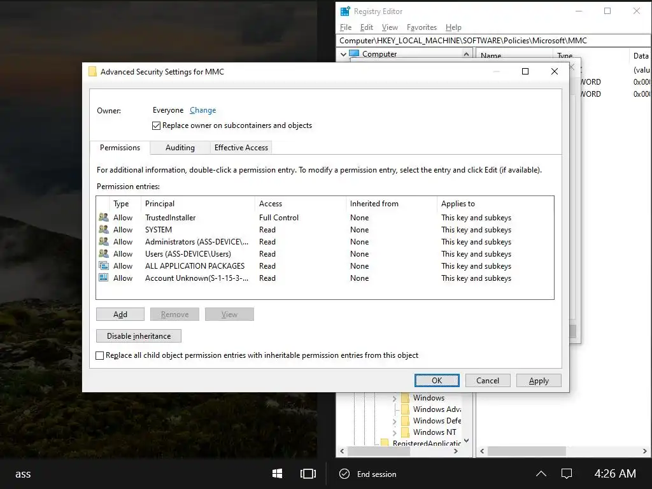
Task: Select the TrustedInstaller Full Control entry
Action: click(325, 218)
